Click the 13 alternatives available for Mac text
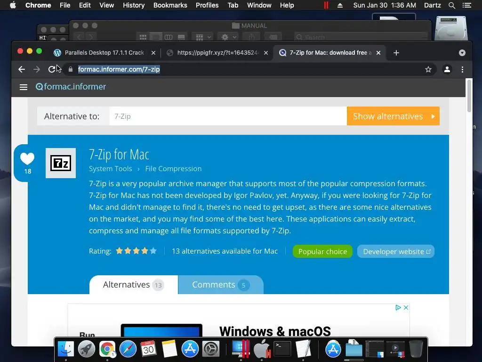 coord(225,251)
